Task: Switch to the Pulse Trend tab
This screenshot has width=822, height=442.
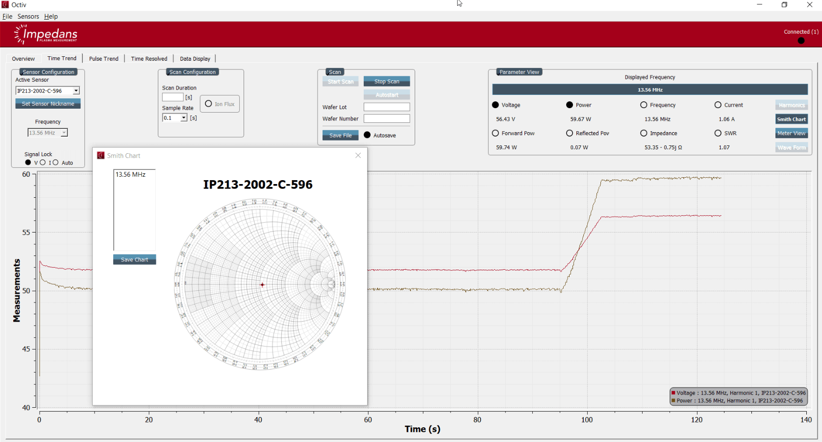Action: tap(103, 59)
